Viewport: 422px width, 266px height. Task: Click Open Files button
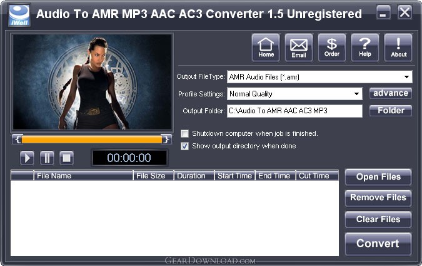pos(378,177)
